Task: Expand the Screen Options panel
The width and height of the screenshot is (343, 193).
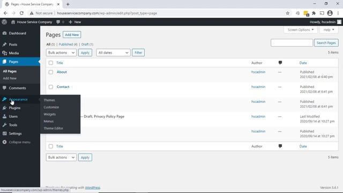Action: 301,30
